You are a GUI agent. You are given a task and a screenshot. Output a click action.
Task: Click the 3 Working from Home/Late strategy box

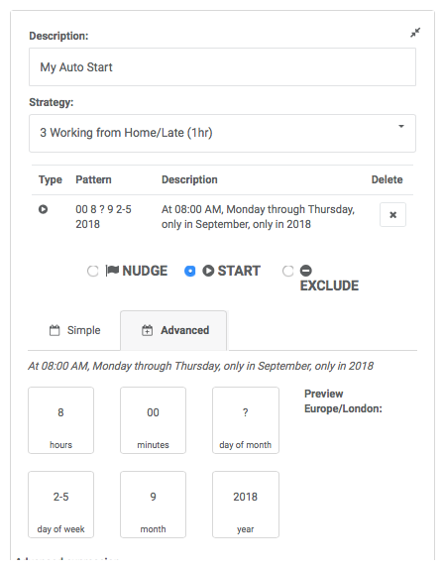click(x=222, y=134)
